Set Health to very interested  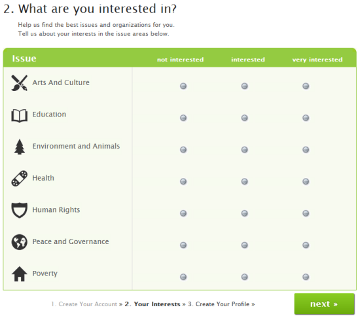306,181
